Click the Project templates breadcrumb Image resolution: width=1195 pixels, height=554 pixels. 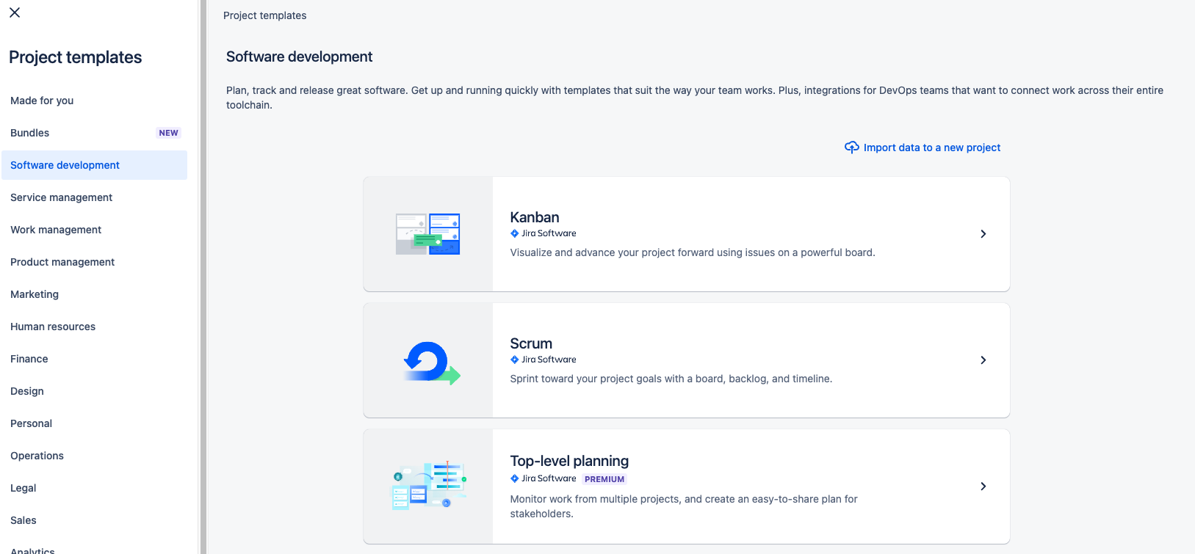[265, 15]
